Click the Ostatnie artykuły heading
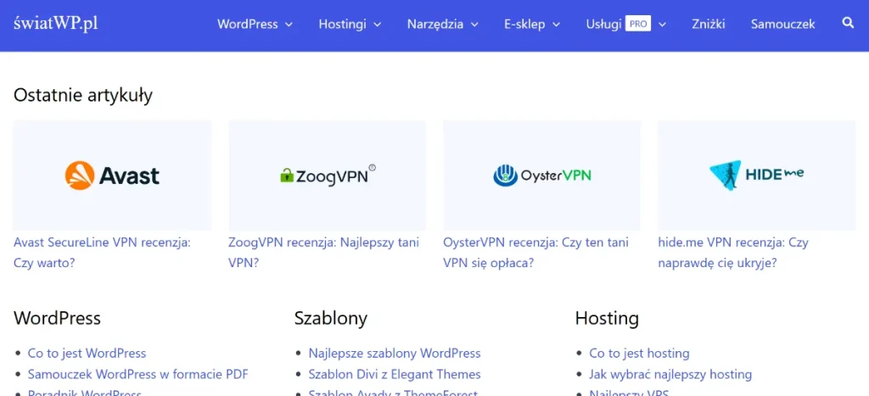 tap(82, 95)
